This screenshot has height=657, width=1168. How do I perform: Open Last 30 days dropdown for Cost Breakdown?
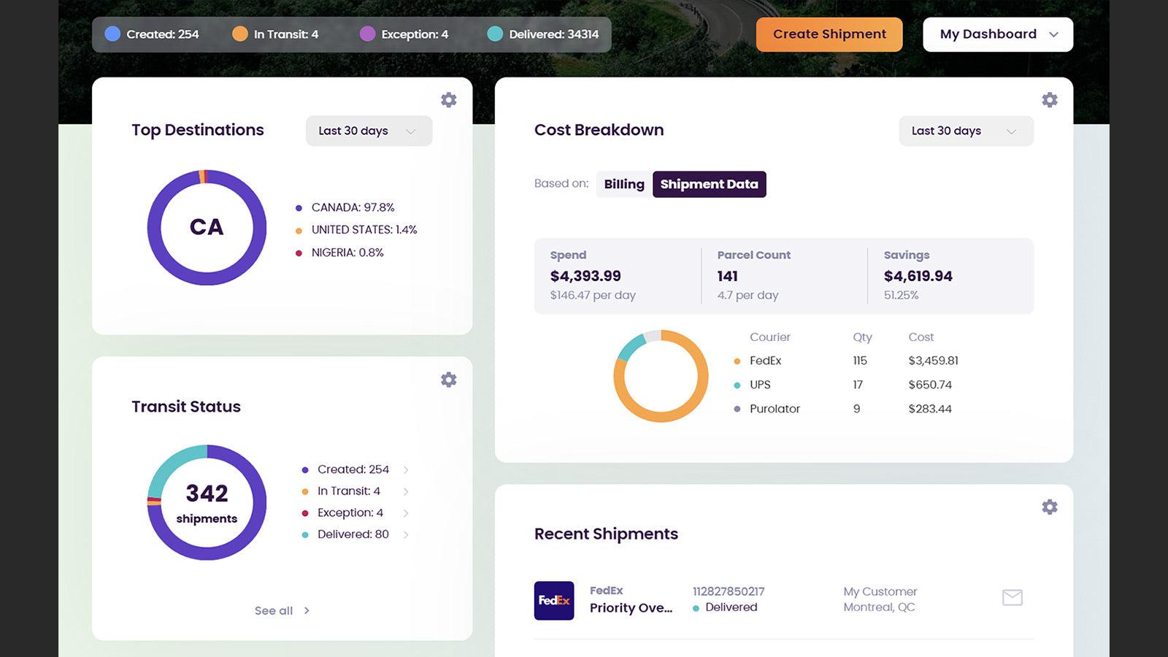[965, 131]
